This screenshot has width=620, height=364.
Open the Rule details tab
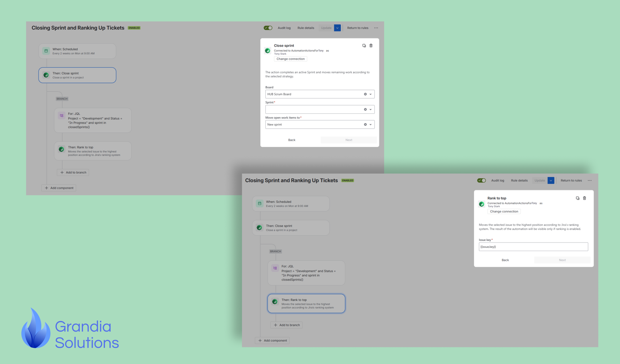pyautogui.click(x=306, y=28)
